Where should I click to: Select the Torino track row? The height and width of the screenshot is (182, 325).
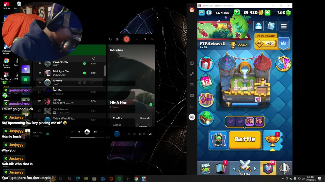(x=70, y=101)
